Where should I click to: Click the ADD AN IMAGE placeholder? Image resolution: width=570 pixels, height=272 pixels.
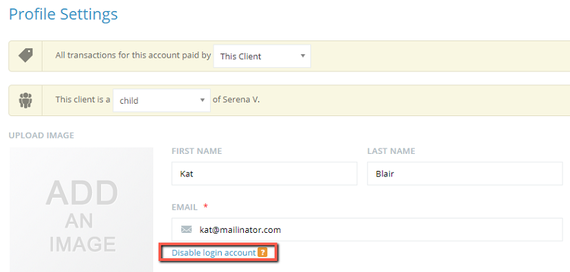coord(82,209)
